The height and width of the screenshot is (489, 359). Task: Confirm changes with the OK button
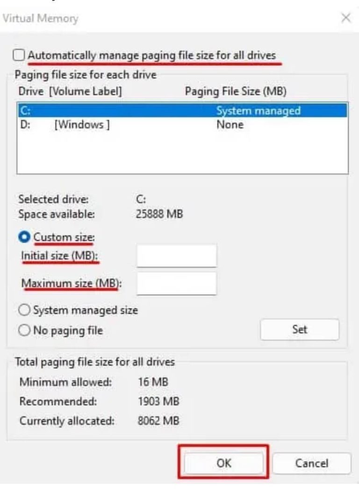pyautogui.click(x=223, y=463)
